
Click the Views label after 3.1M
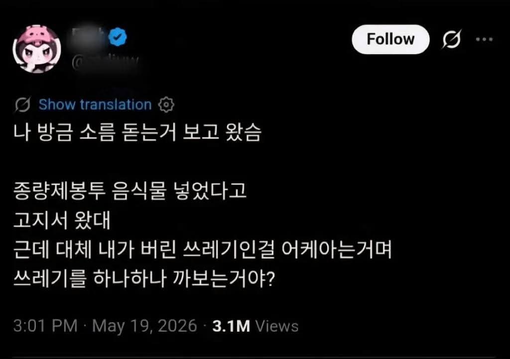tap(277, 326)
